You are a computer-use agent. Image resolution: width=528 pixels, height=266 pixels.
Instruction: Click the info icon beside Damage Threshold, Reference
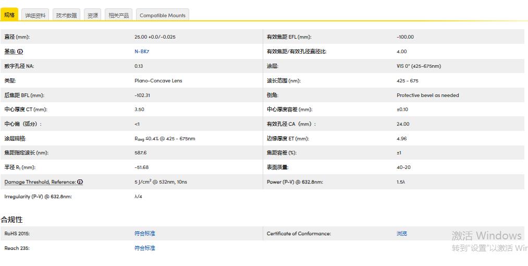pyautogui.click(x=80, y=182)
